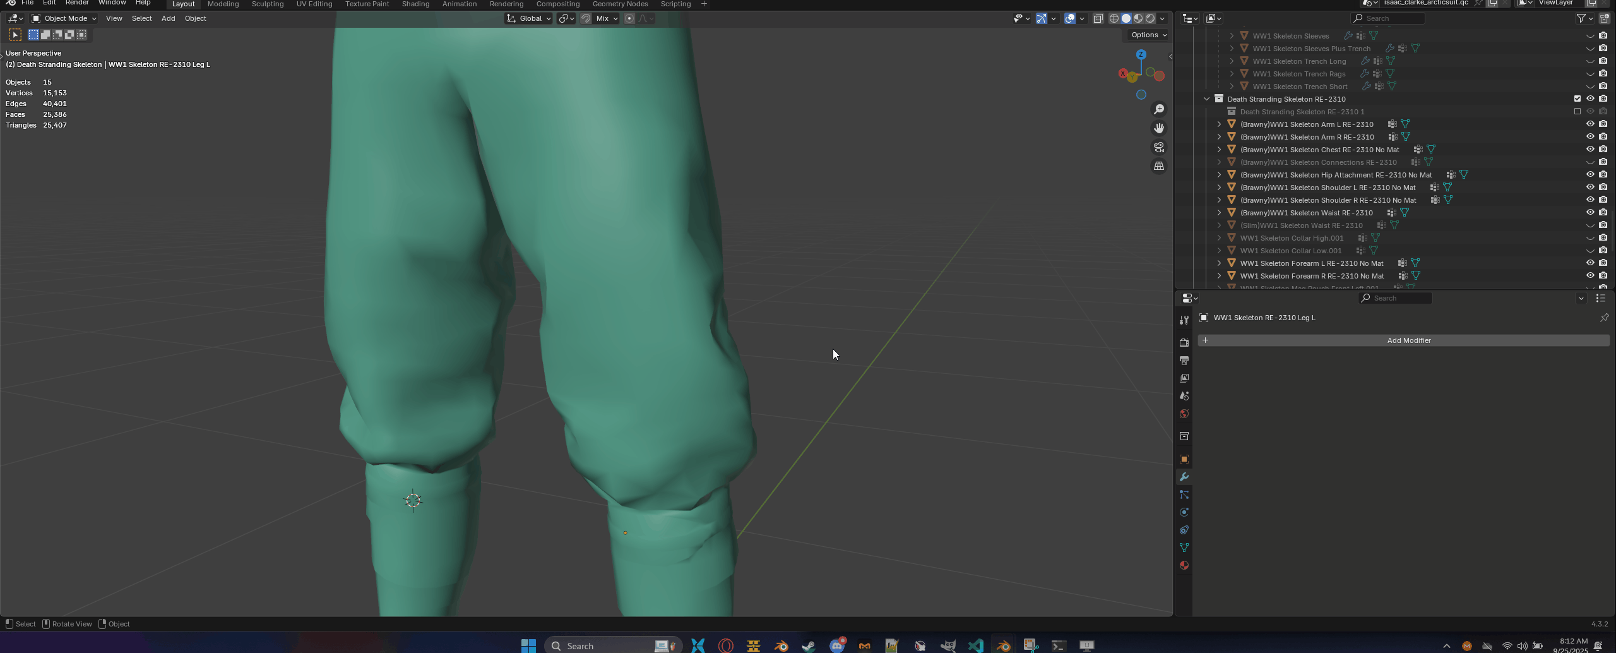Toggle camera view icon in viewport

(1159, 147)
